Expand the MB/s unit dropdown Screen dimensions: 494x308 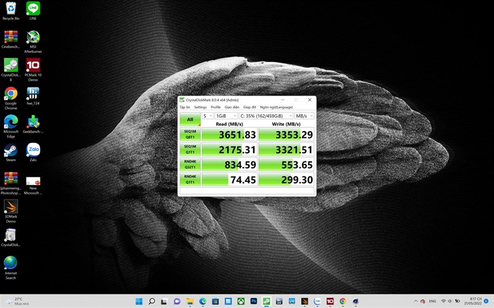pos(304,116)
